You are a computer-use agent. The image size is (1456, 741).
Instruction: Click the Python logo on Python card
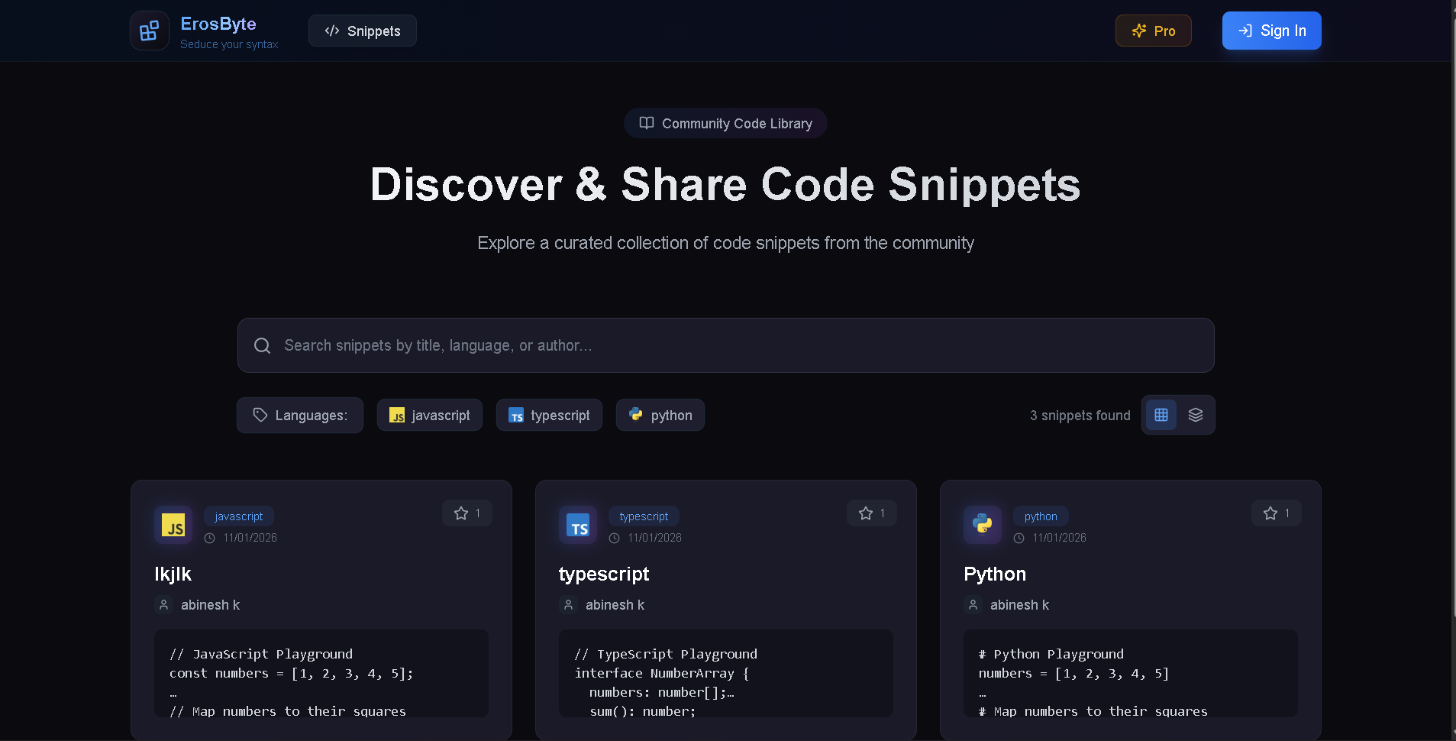[x=983, y=526]
